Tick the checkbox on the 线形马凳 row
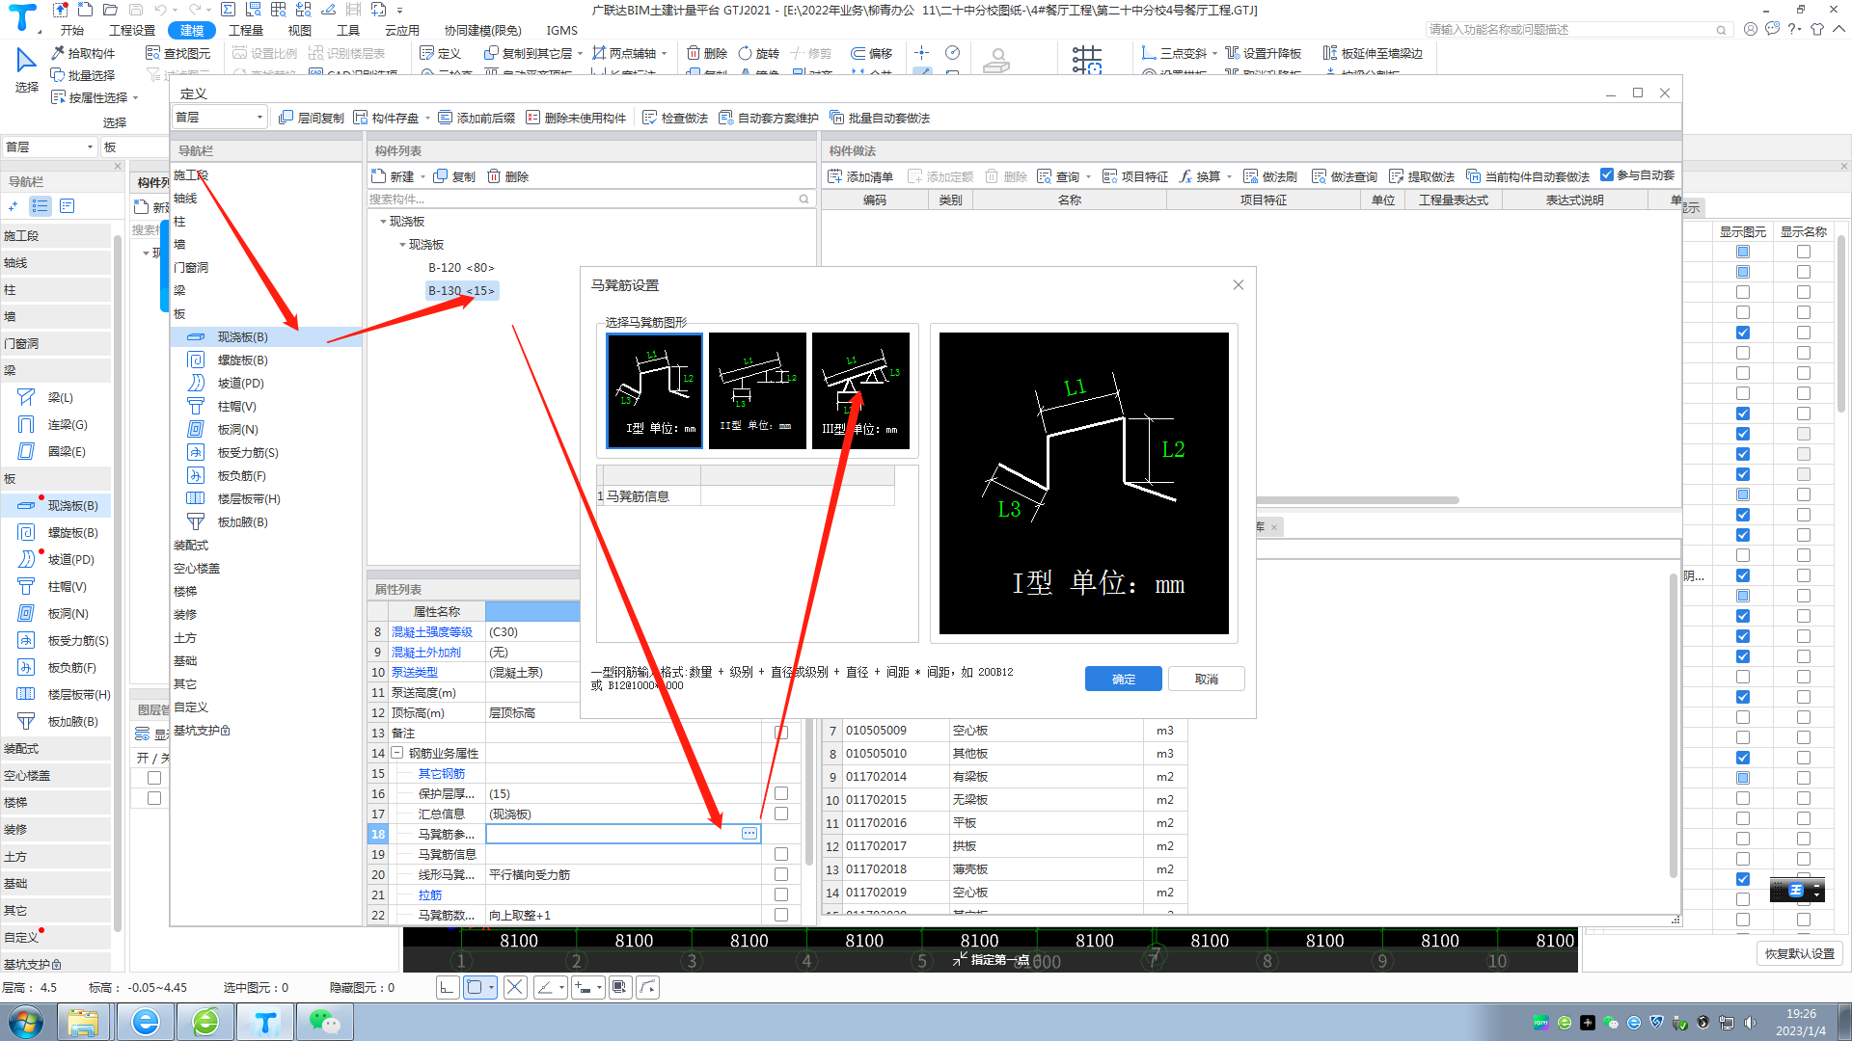The width and height of the screenshot is (1852, 1041). [781, 874]
